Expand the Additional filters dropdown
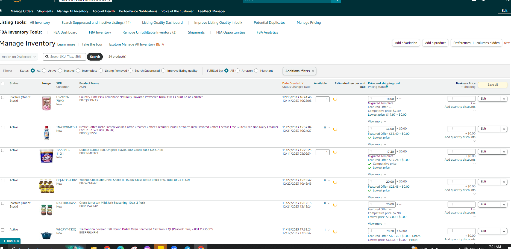 [x=299, y=71]
